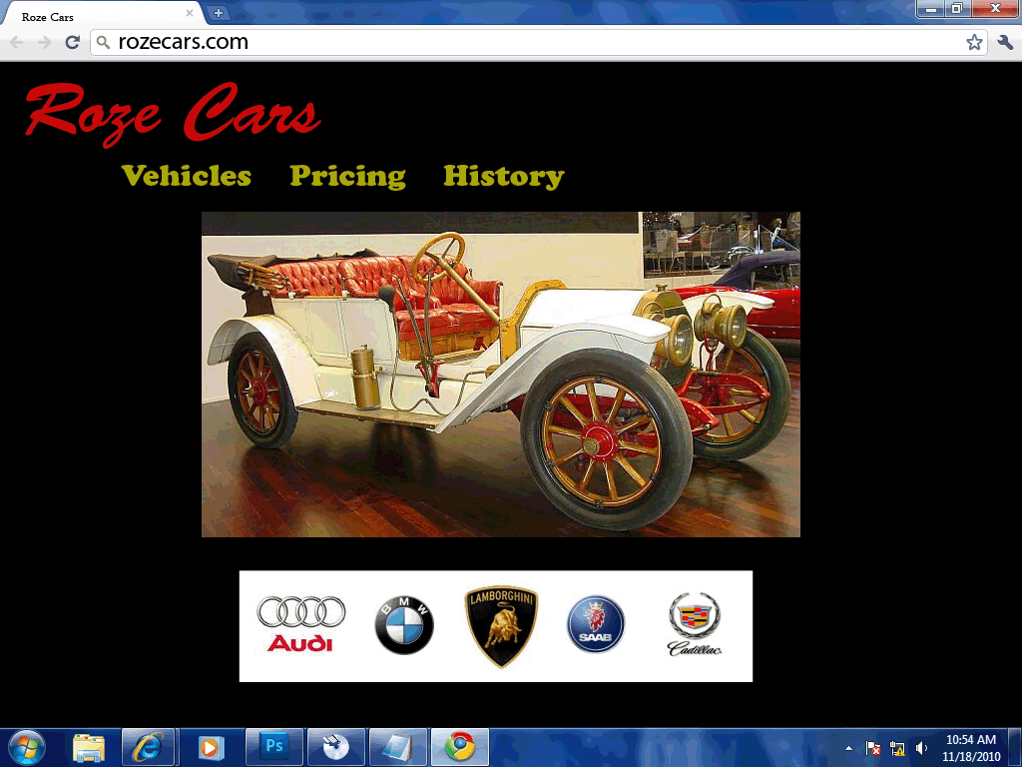This screenshot has width=1022, height=767.
Task: Click the volume speaker tray icon
Action: [x=921, y=747]
